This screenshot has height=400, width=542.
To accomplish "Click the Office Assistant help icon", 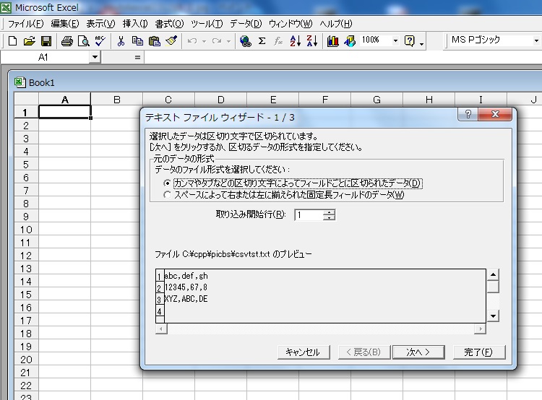I will click(409, 41).
